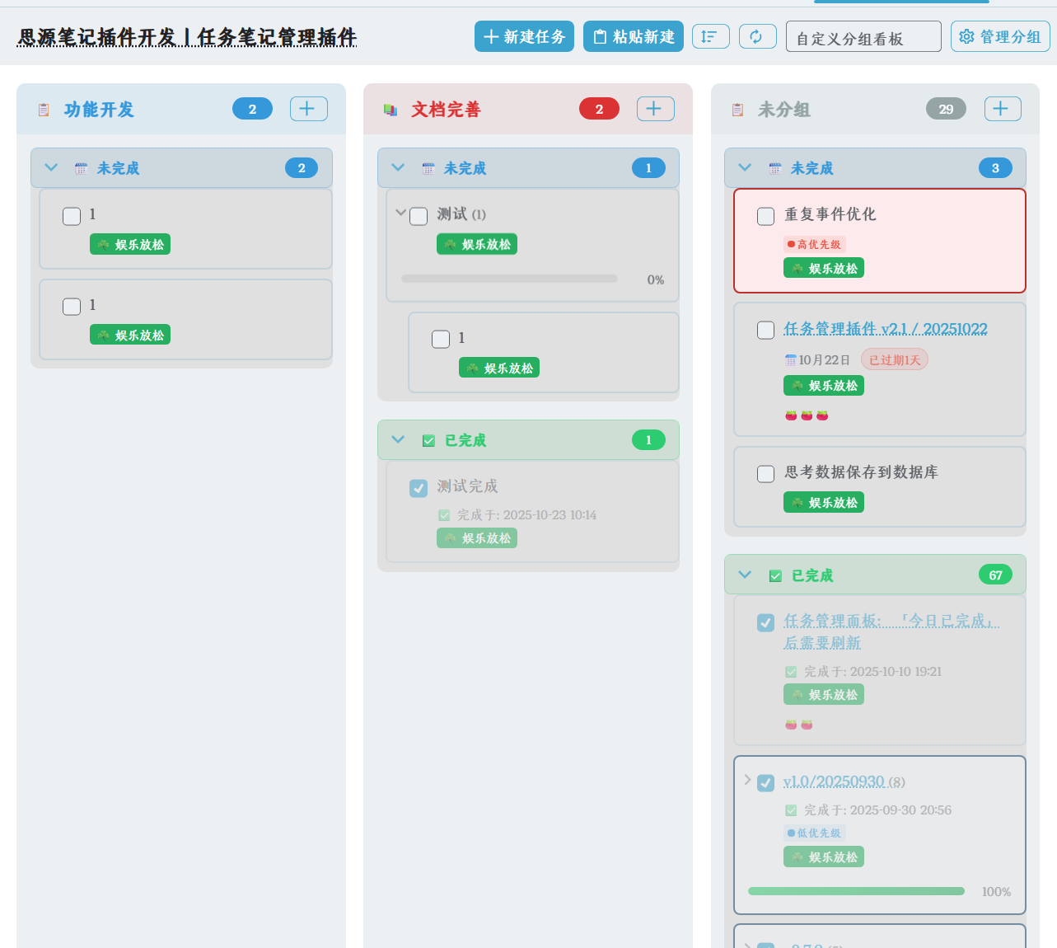Screen dimensions: 1057x948
Task: Open the 自定义分组看板 view dropdown
Action: 863,37
